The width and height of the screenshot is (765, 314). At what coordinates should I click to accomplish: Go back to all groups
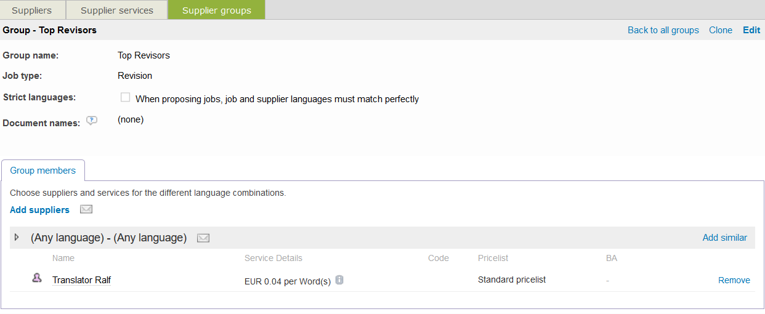[x=663, y=30]
